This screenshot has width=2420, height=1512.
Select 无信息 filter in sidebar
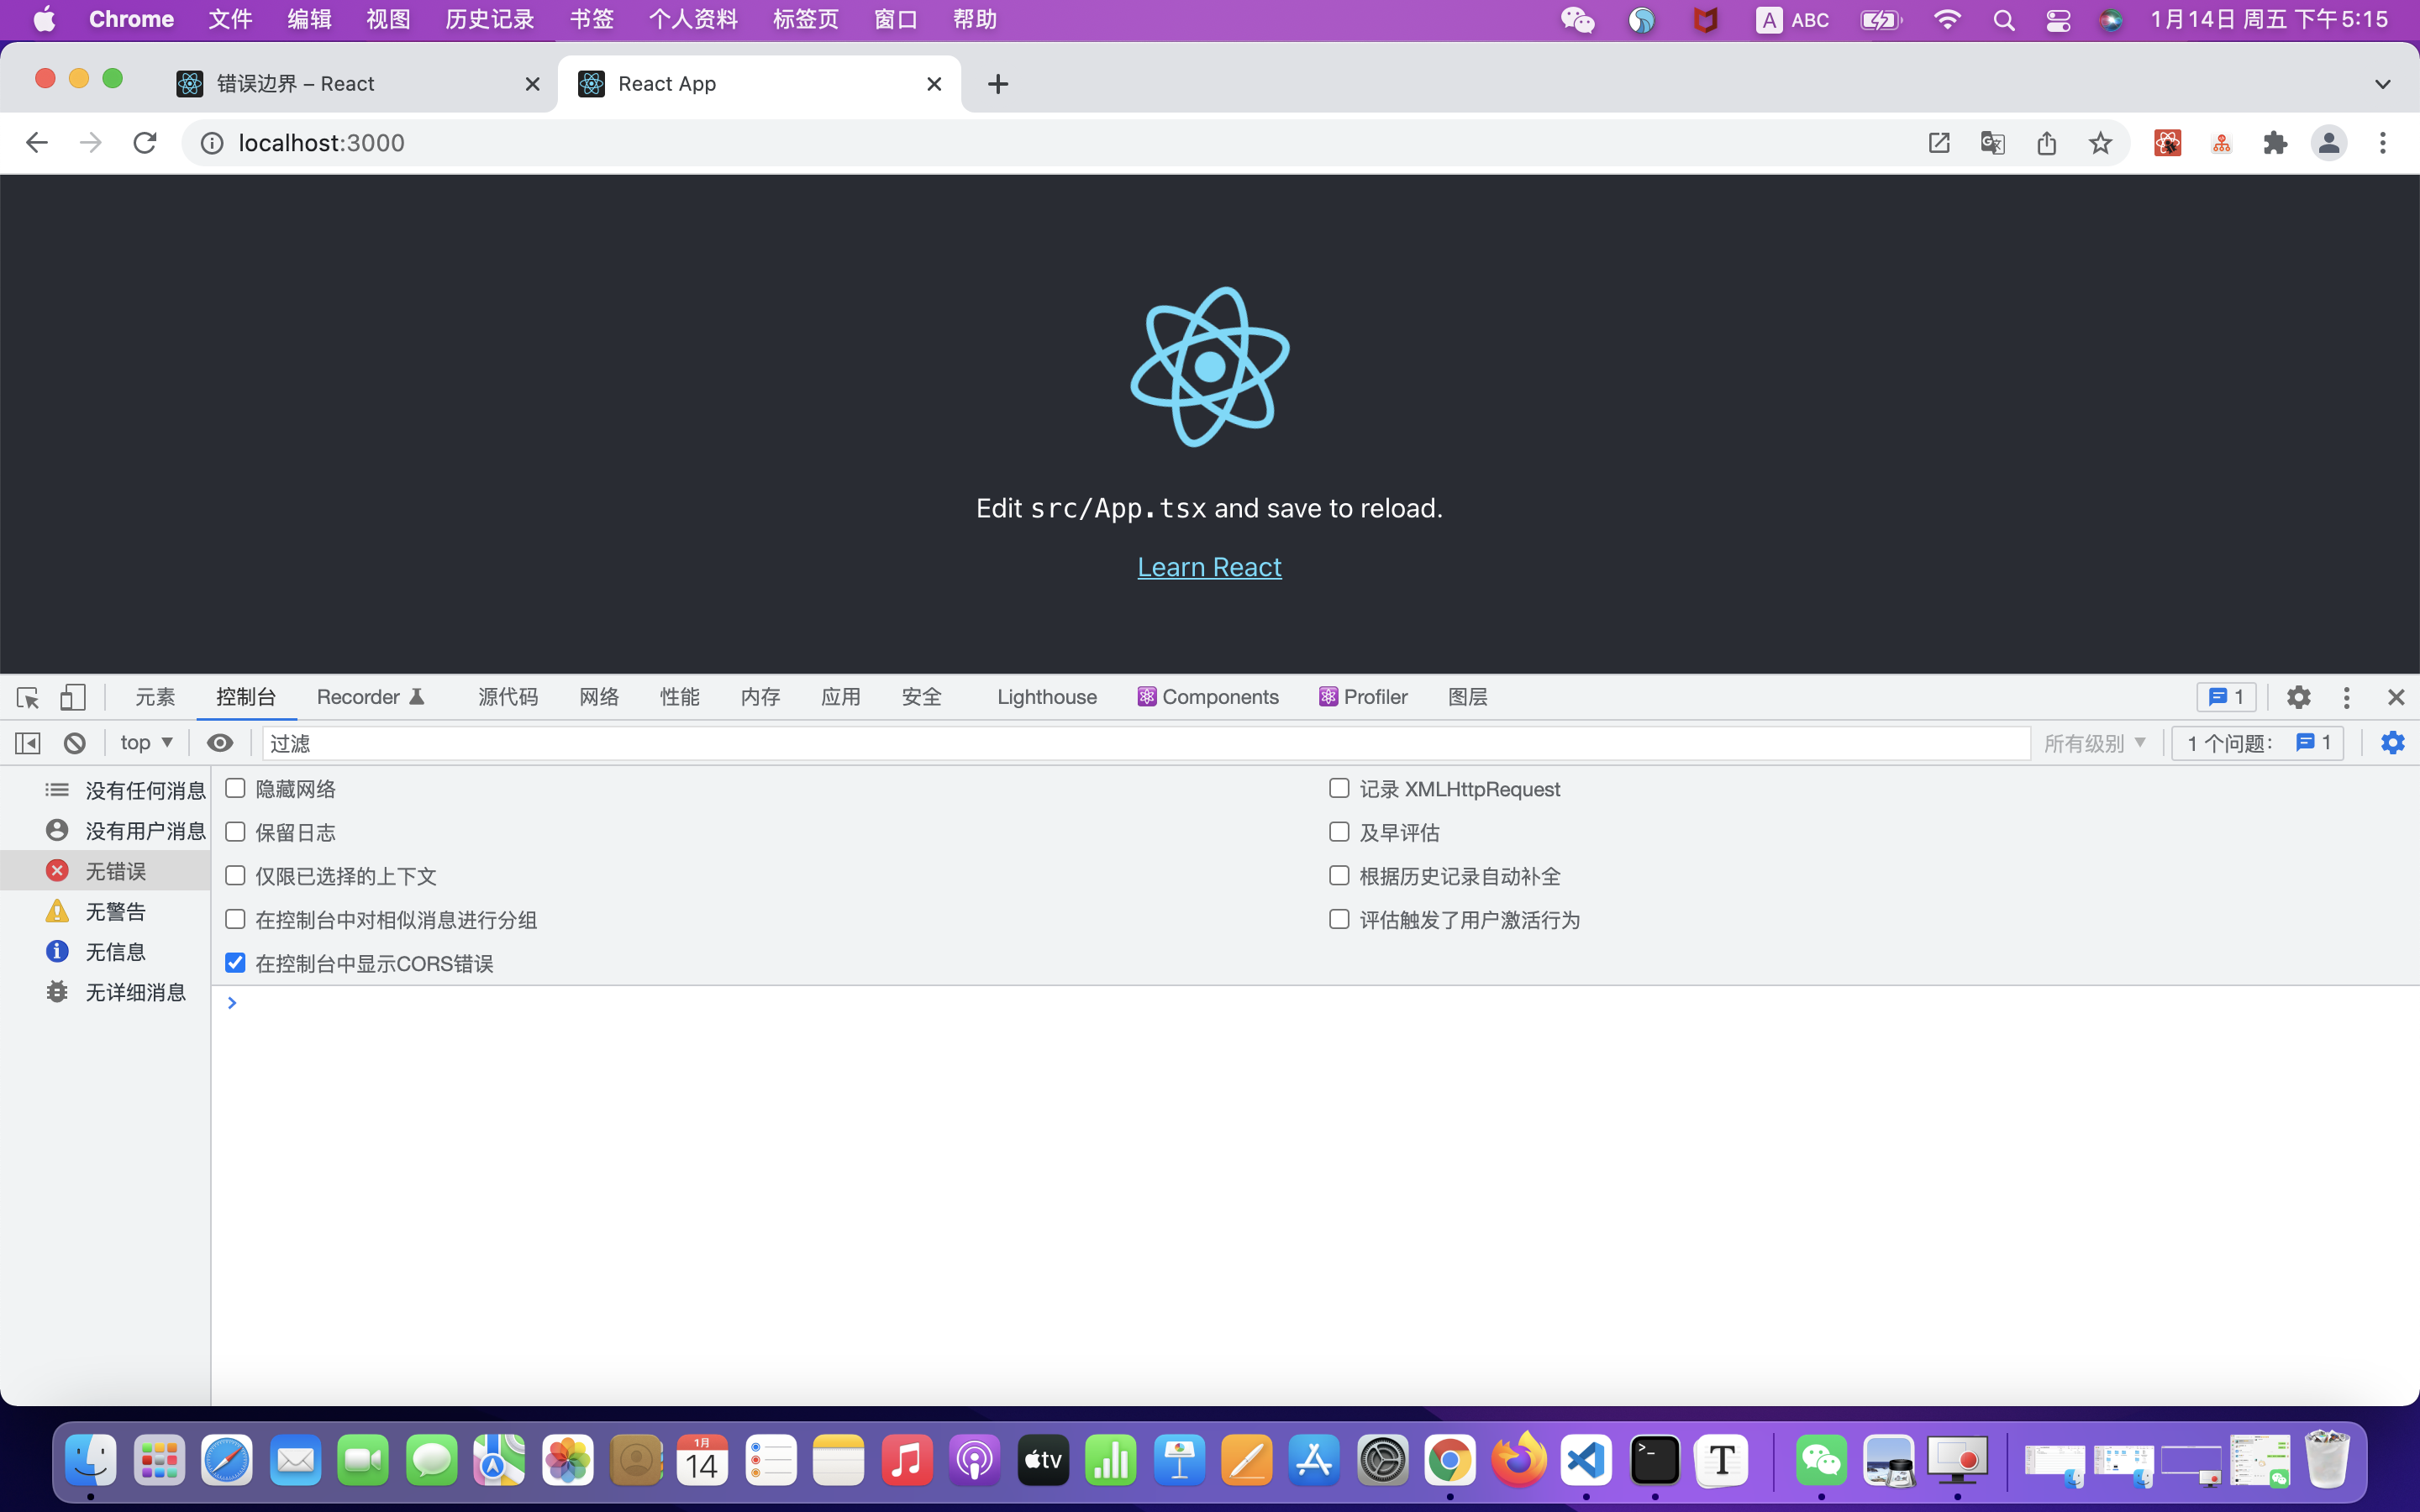coord(105,952)
